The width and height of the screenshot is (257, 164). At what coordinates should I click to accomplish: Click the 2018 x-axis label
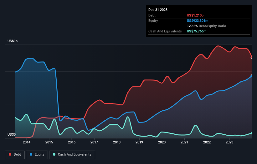click(x=117, y=142)
